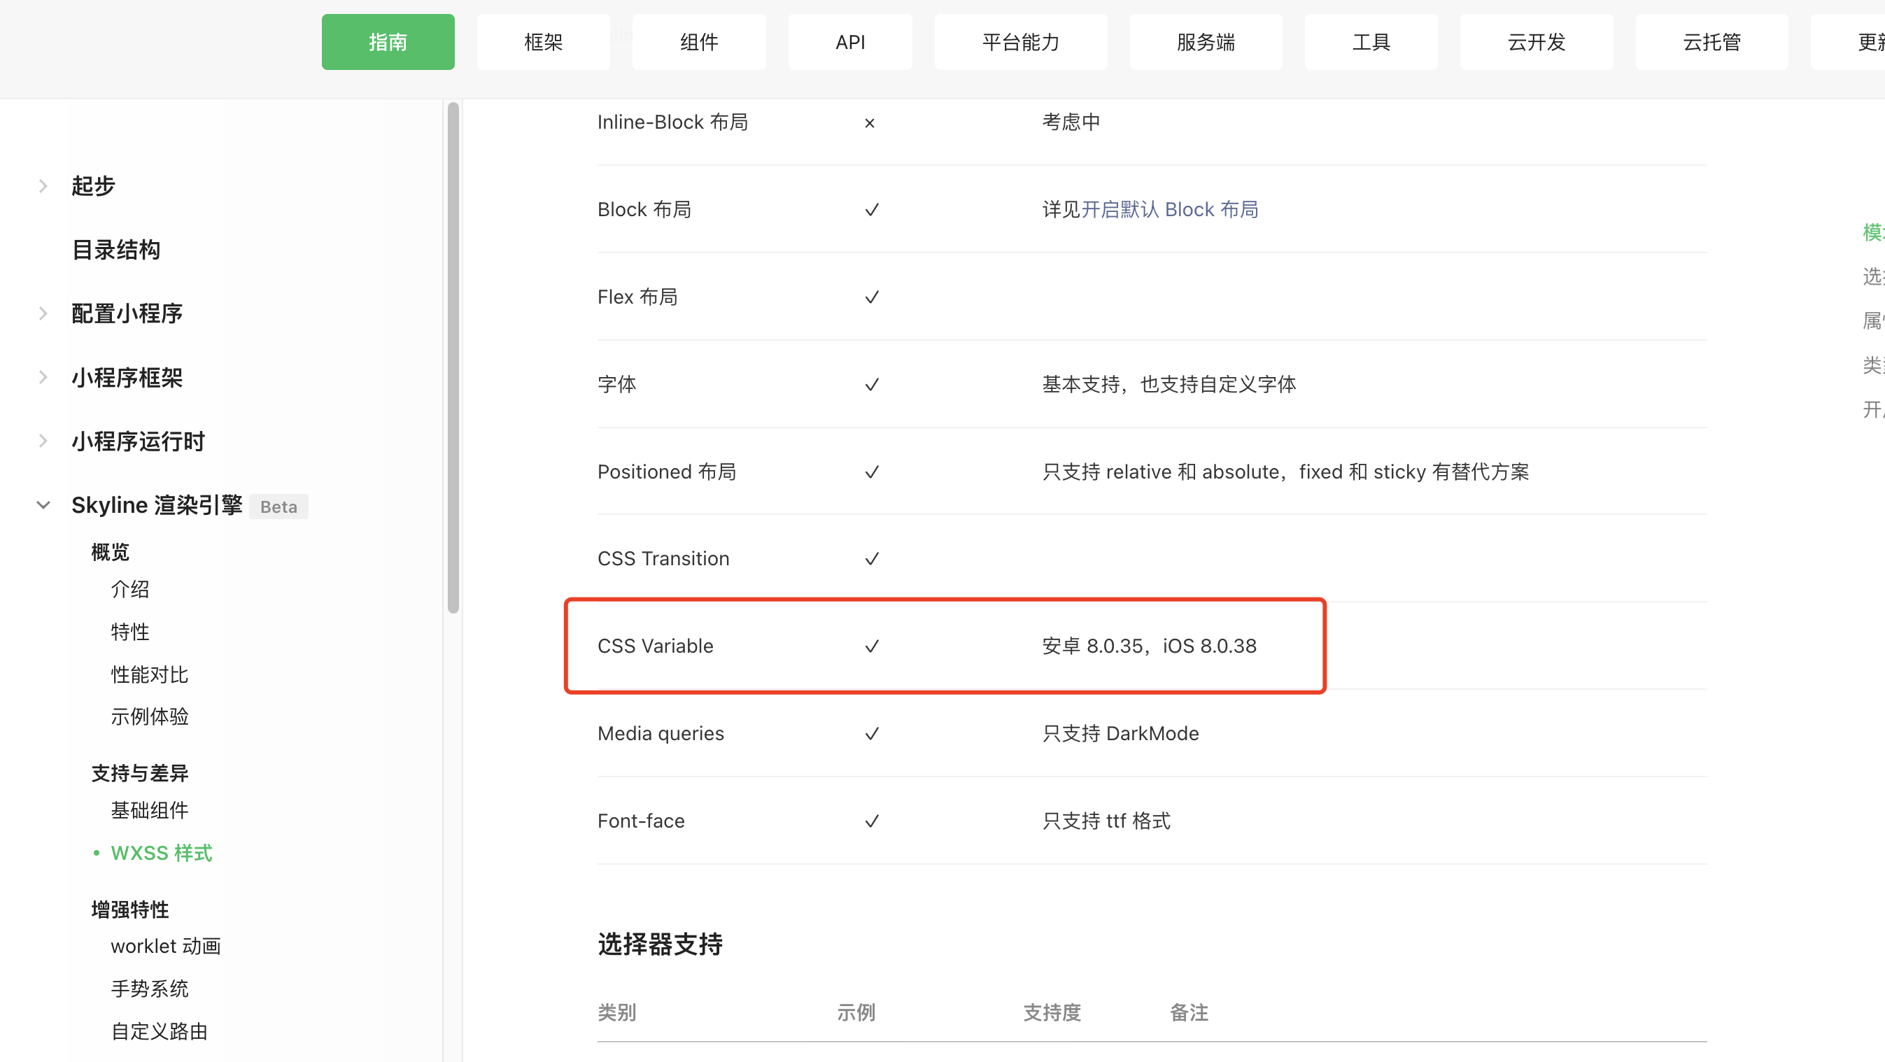1885x1062 pixels.
Task: Select the WXSS 样式 sidebar item
Action: [x=161, y=853]
